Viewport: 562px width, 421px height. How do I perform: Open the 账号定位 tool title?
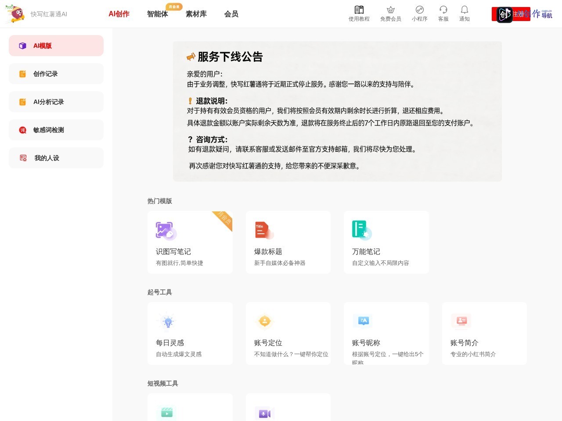coord(268,343)
